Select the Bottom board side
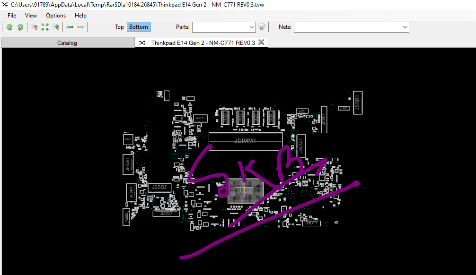The image size is (476, 275). pos(139,27)
